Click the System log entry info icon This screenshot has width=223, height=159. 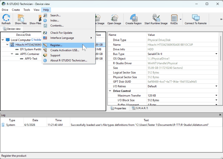coord(3,125)
